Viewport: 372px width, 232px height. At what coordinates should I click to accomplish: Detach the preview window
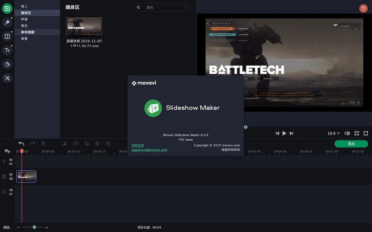point(366,133)
